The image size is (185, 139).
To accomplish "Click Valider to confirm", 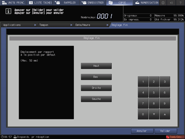I will [x=166, y=131].
